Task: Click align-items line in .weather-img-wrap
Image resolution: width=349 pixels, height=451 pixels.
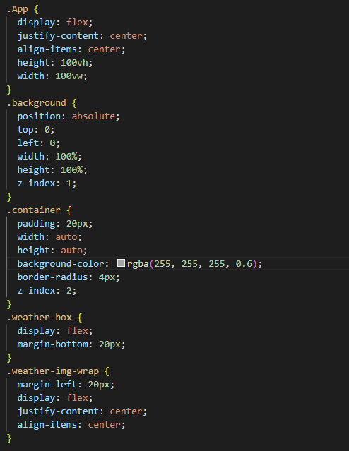Action: coord(71,425)
